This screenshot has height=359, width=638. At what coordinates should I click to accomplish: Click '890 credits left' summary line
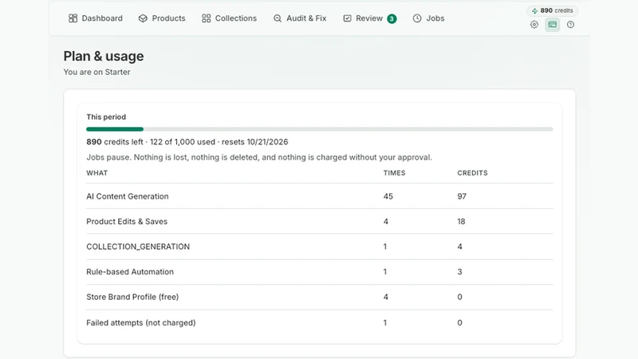click(x=187, y=142)
